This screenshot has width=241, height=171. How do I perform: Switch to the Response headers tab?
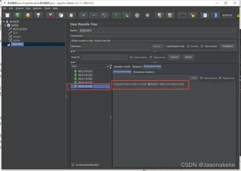(x=144, y=72)
